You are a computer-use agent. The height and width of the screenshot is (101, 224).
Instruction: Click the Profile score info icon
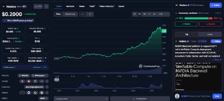15,67
